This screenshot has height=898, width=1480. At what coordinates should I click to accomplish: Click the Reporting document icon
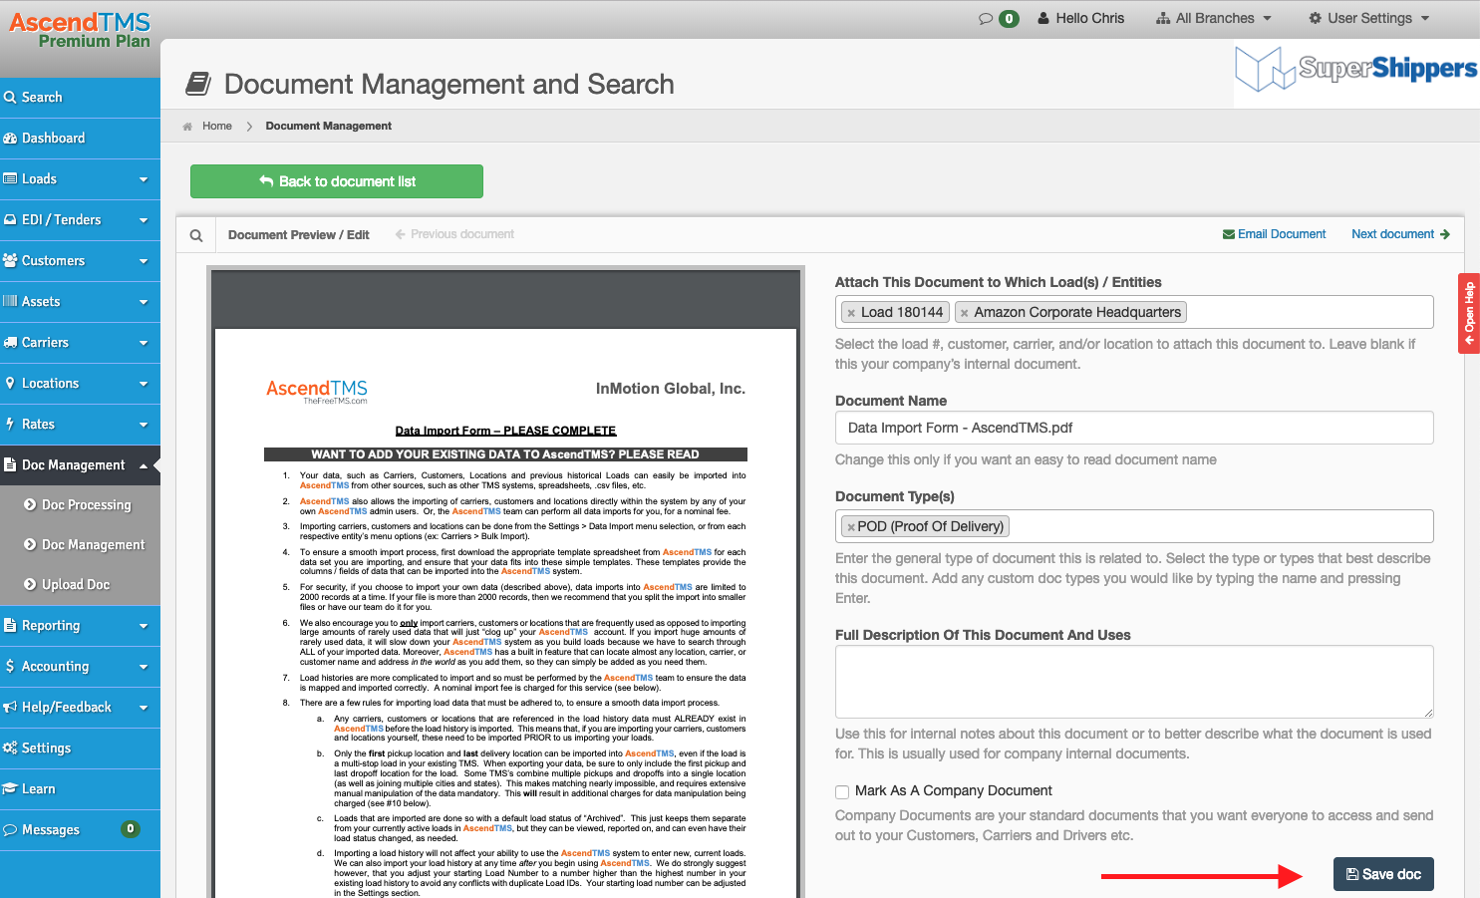10,625
